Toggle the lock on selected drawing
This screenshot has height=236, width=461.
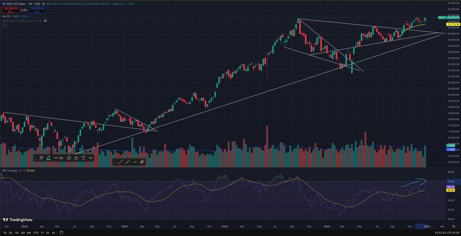[76, 158]
